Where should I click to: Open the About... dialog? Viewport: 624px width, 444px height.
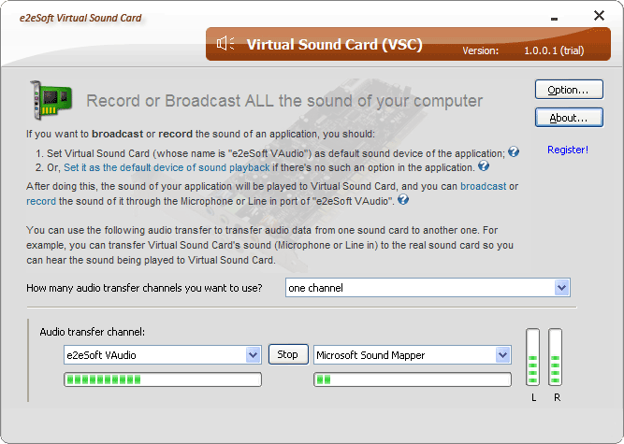569,118
